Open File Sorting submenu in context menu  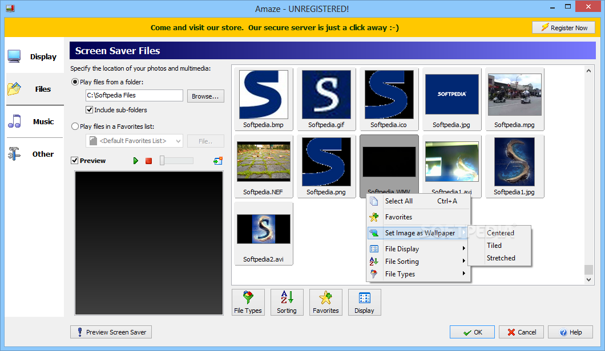click(418, 261)
